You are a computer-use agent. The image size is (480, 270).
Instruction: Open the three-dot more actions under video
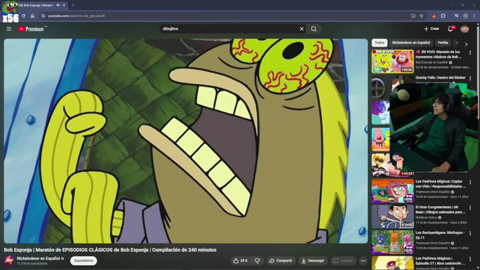363,261
